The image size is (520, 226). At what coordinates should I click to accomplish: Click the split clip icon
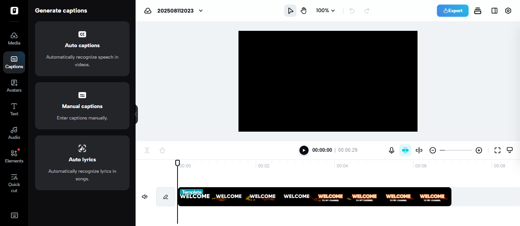coord(147,150)
